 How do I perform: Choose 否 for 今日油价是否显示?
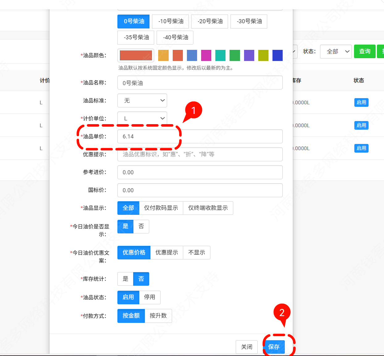click(x=141, y=227)
